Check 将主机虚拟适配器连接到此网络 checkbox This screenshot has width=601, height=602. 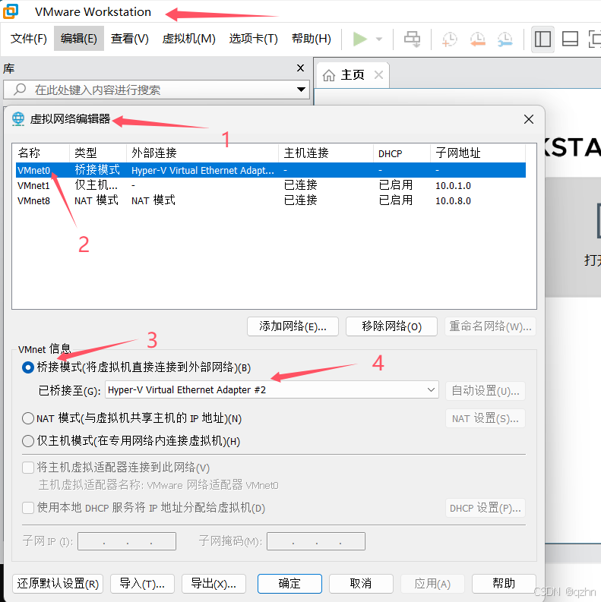point(28,468)
